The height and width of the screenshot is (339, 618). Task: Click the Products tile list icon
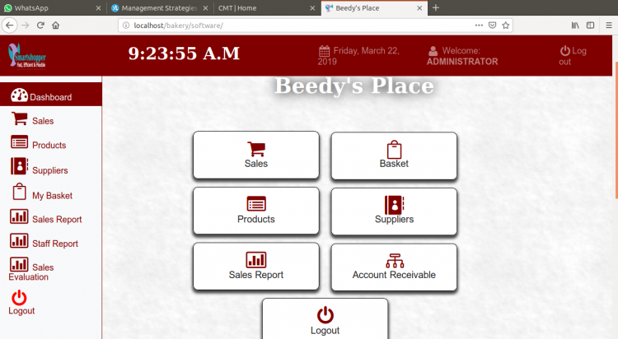click(256, 204)
